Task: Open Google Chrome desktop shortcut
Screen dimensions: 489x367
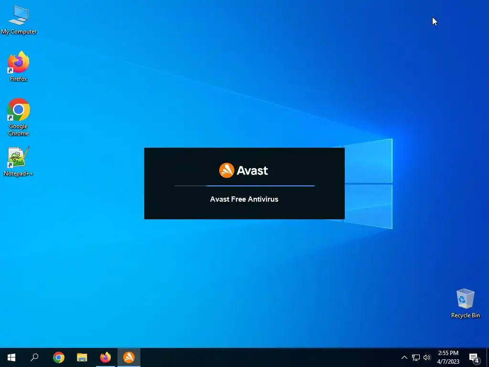Action: click(19, 117)
